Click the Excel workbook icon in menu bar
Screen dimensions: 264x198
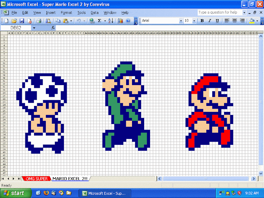click(x=6, y=12)
